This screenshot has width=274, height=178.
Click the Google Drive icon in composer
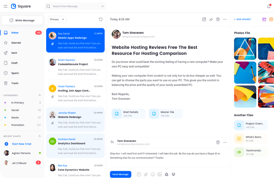[167, 174]
